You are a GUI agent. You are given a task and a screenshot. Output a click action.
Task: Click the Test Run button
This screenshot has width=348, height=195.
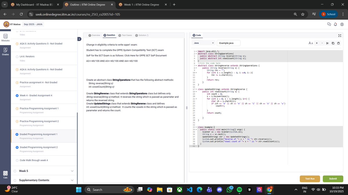[x=310, y=179]
